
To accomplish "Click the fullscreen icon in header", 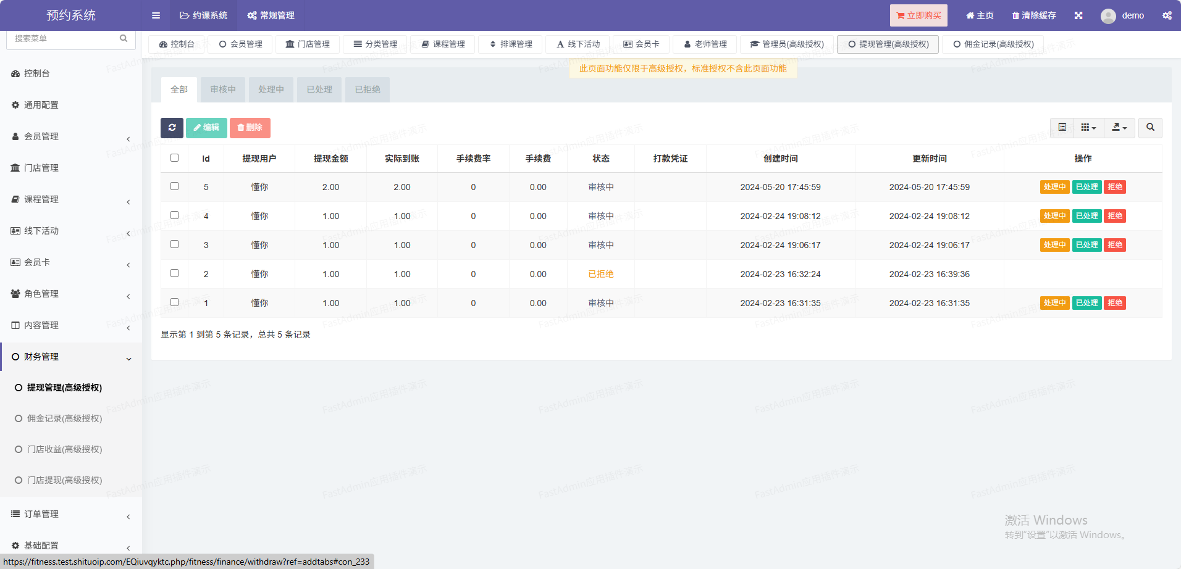I will (x=1078, y=15).
